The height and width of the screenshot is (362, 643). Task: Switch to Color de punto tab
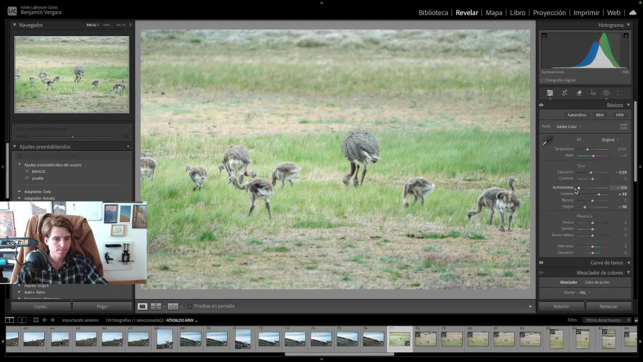(x=597, y=282)
